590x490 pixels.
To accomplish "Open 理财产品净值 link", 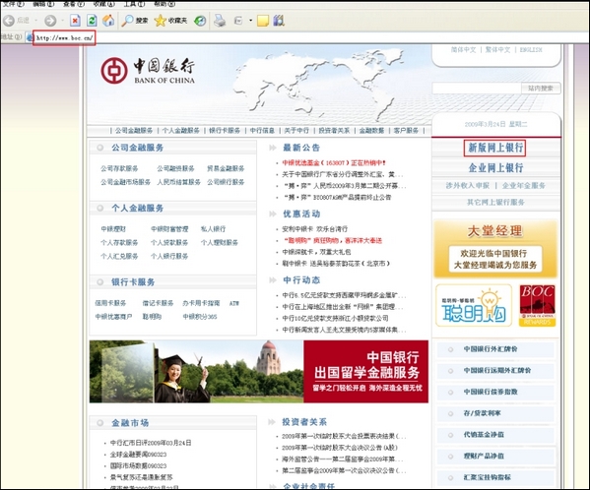I will [x=484, y=457].
